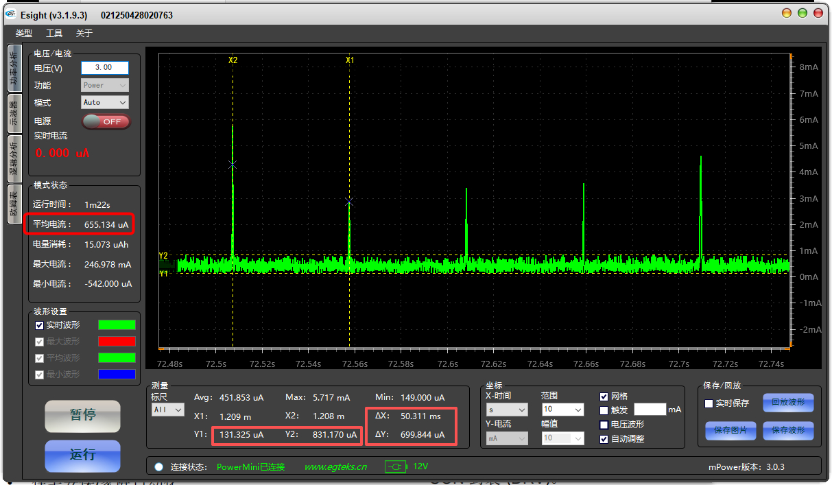The height and width of the screenshot is (485, 832).
Task: Click the 回放波形 button
Action: (788, 403)
